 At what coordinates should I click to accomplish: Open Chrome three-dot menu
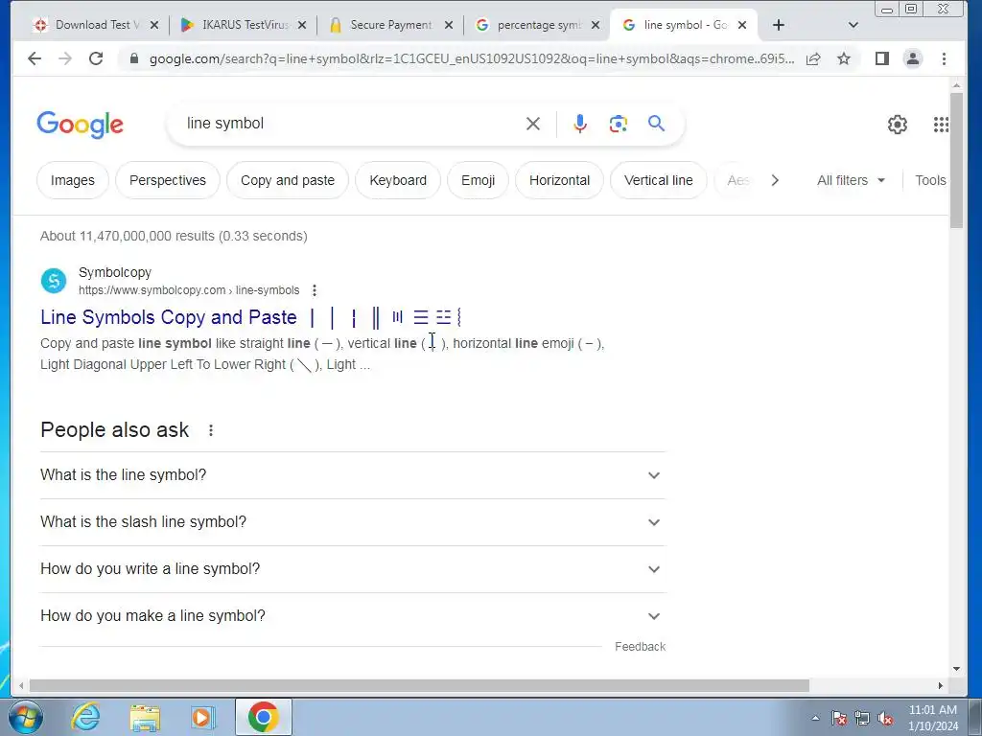click(x=944, y=58)
